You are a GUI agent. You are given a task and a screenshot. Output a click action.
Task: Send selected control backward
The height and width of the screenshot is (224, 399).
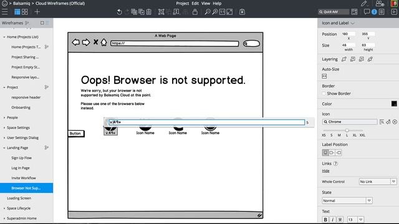[362, 59]
